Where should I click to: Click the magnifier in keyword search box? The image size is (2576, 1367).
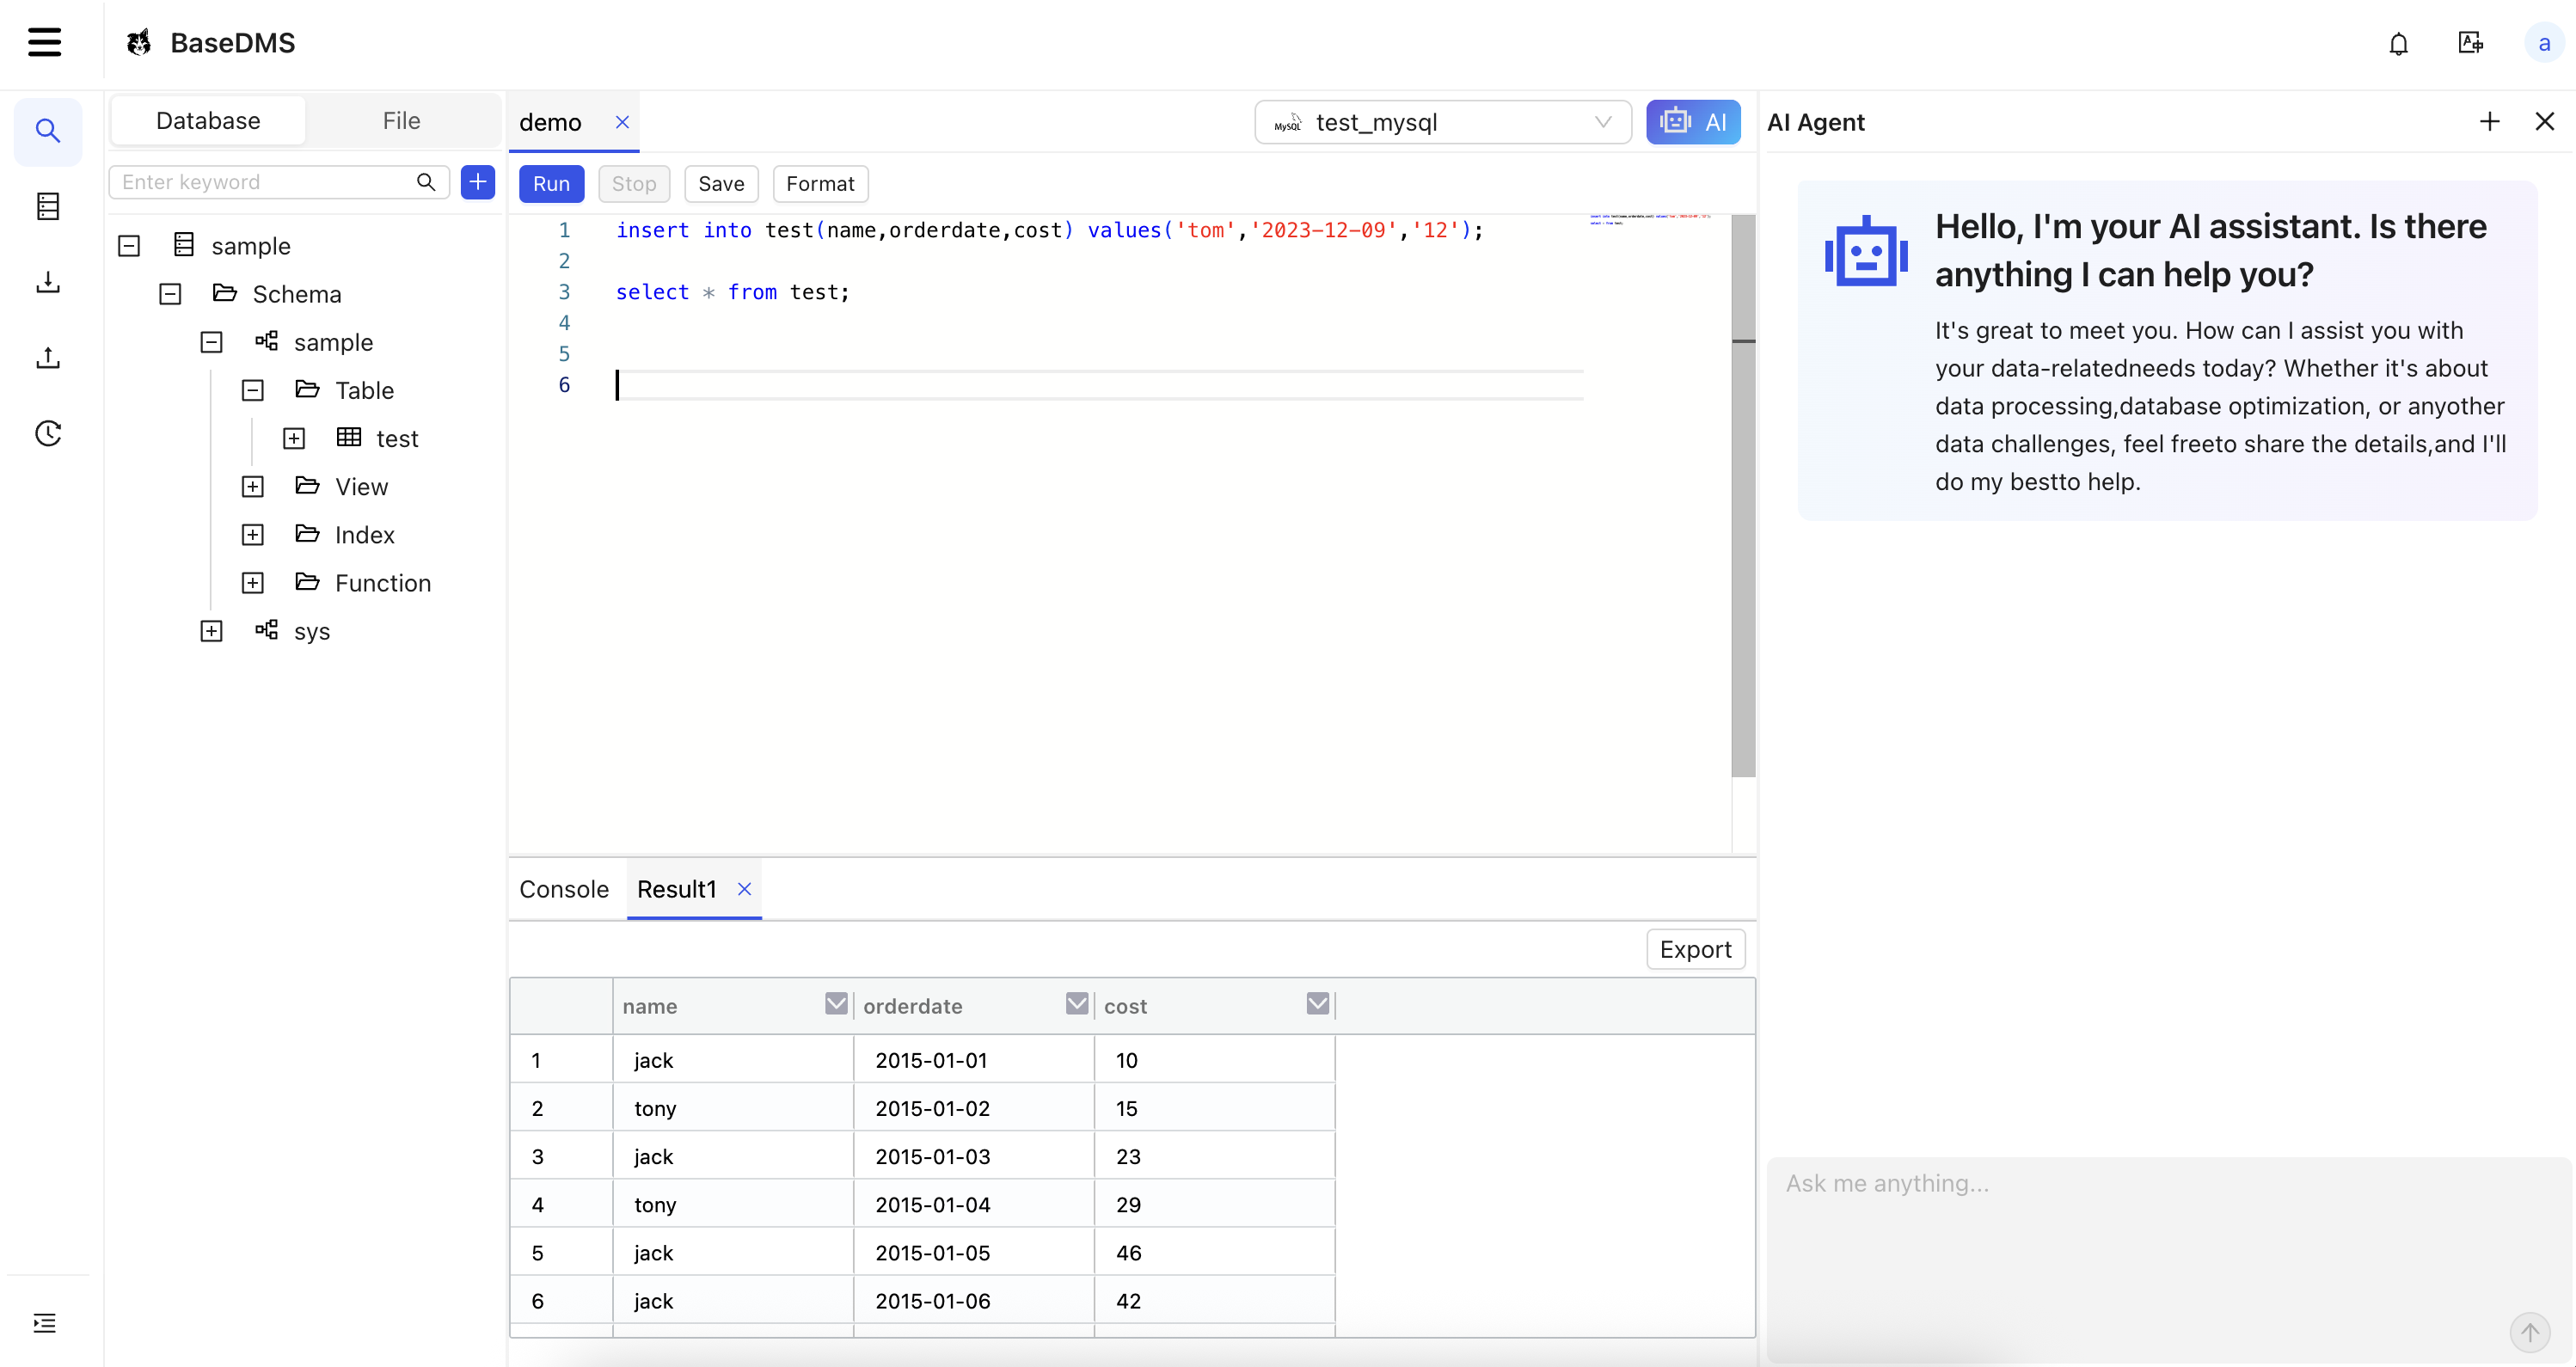click(x=426, y=182)
